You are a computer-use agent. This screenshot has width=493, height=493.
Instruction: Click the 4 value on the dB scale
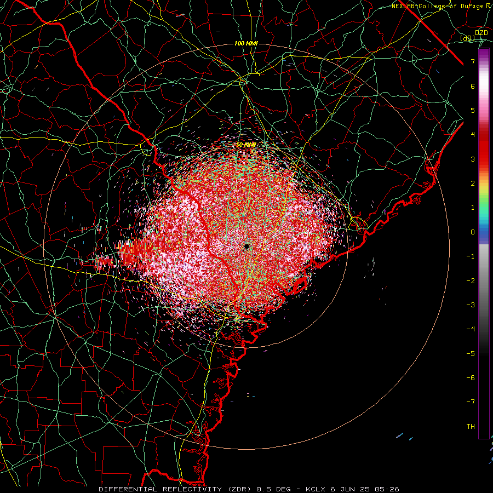pos(473,135)
